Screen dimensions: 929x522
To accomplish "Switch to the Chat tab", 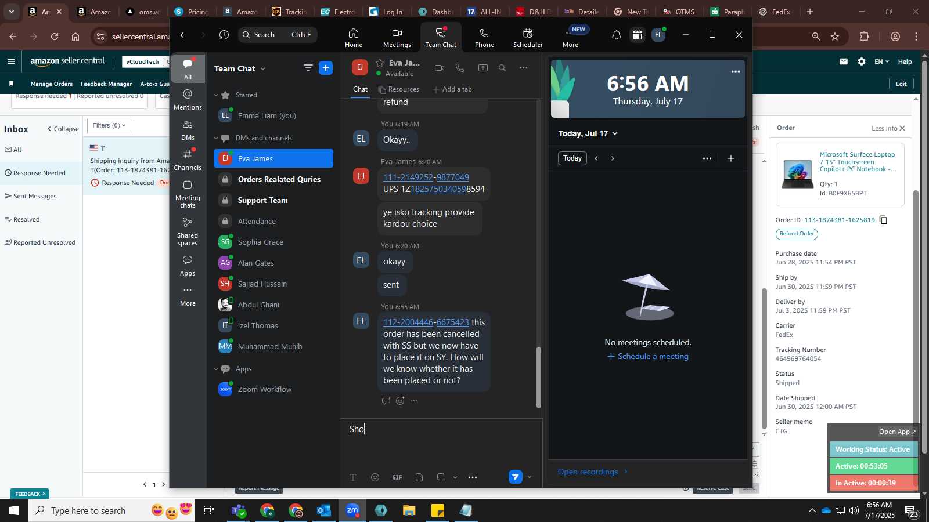I will pyautogui.click(x=360, y=89).
